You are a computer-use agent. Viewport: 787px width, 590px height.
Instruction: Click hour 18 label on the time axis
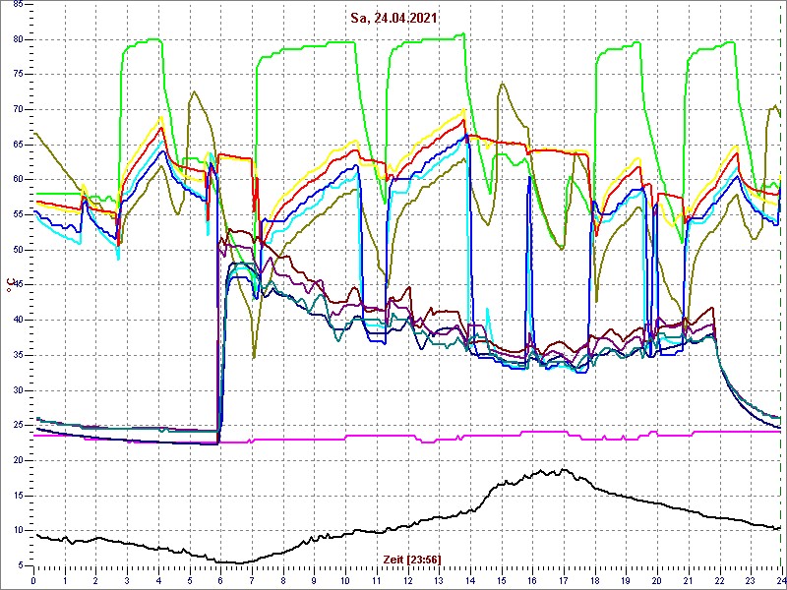tap(595, 580)
